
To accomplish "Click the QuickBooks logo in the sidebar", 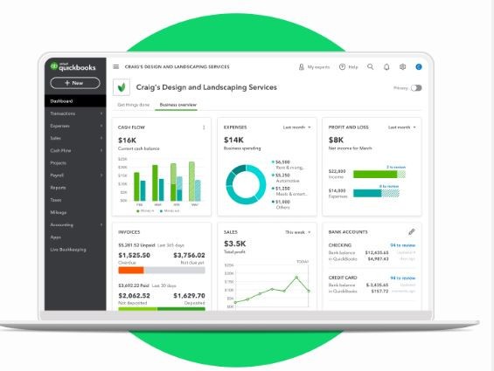I will click(73, 66).
